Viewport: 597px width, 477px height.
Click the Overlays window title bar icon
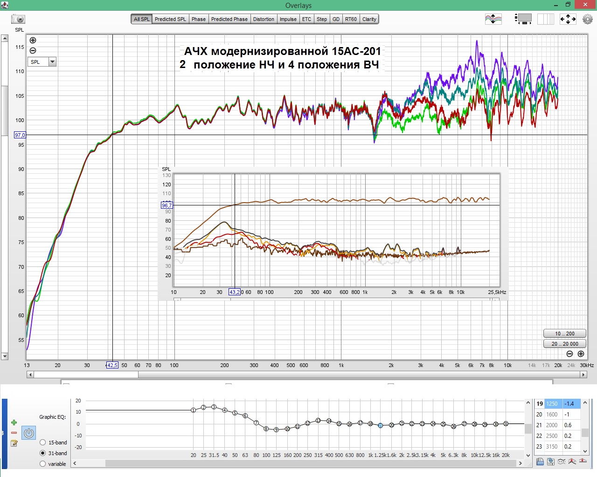pos(5,5)
